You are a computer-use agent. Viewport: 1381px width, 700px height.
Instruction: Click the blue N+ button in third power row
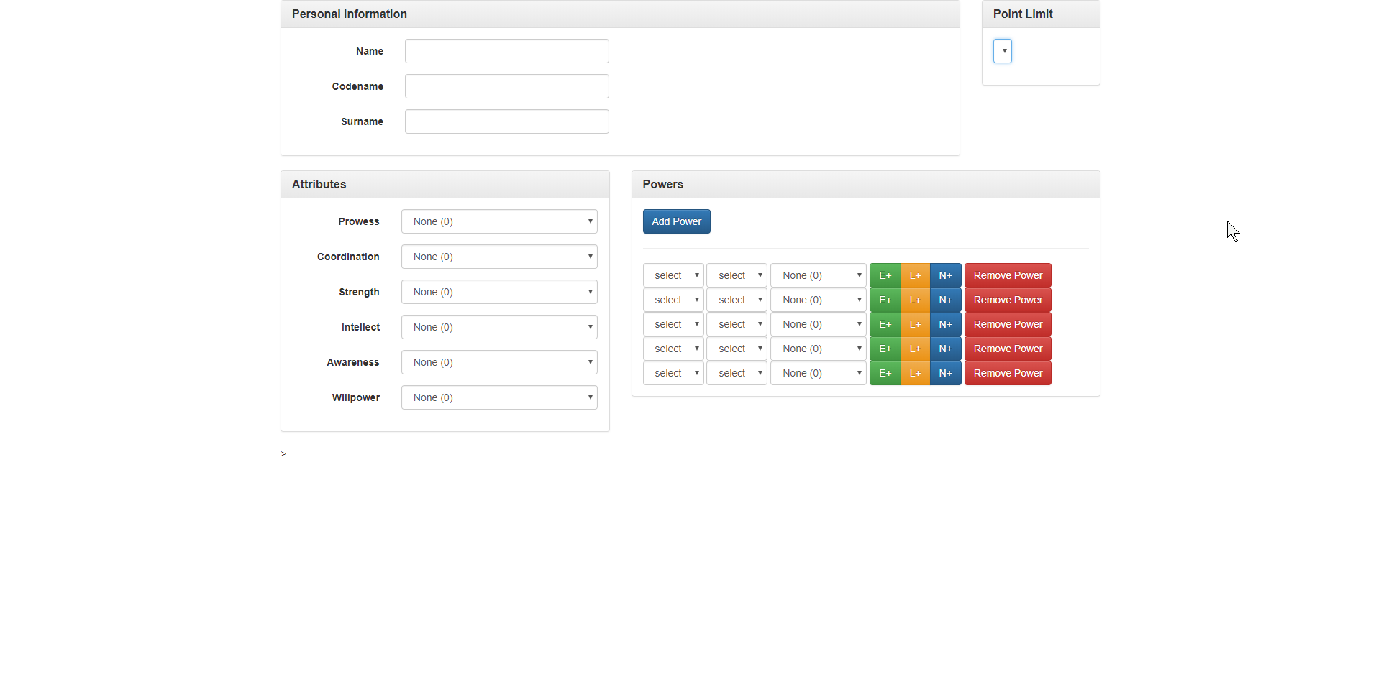(945, 324)
